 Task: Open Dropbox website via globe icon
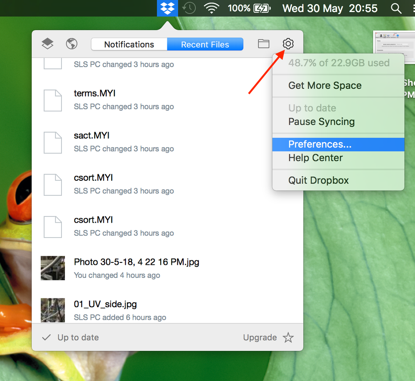[x=72, y=44]
